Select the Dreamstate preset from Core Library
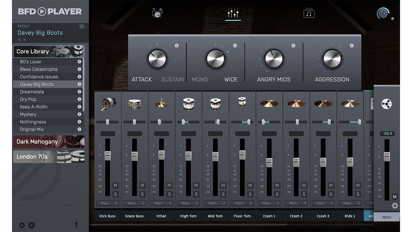Image resolution: width=412 pixels, height=232 pixels. [x=33, y=91]
